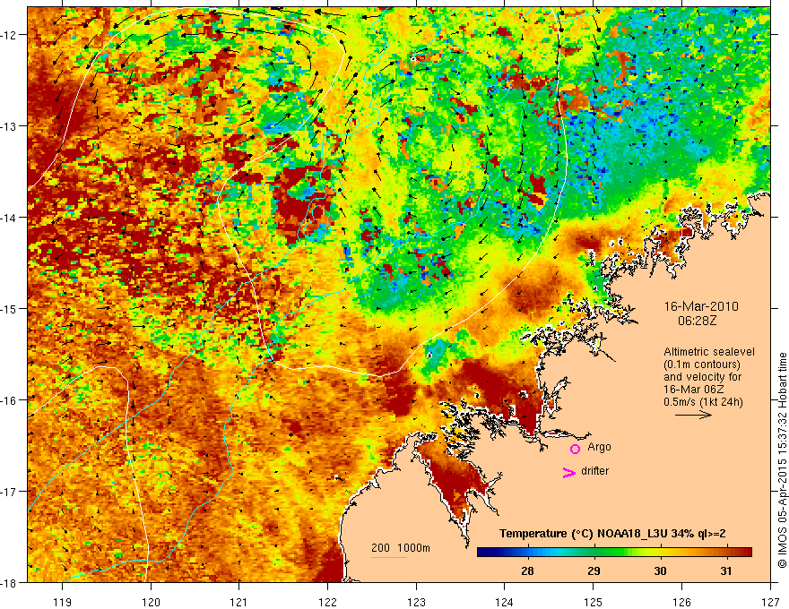Image resolution: width=789 pixels, height=609 pixels.
Task: Click the '120' longitude axis label
Action: (x=151, y=602)
